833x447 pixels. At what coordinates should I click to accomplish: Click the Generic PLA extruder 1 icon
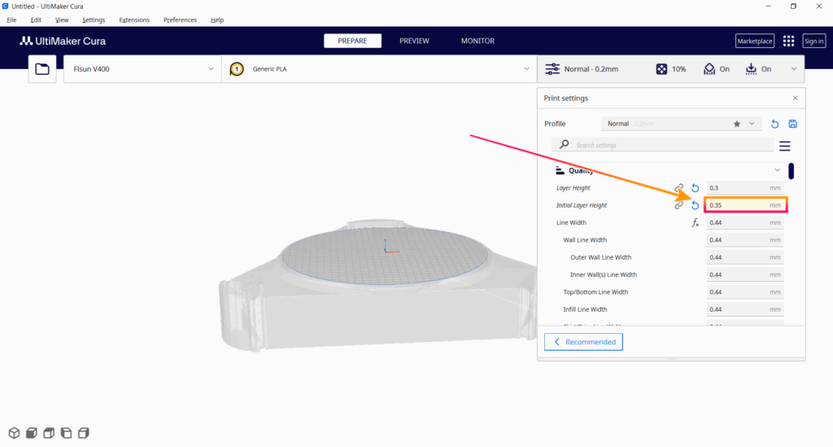pos(237,69)
